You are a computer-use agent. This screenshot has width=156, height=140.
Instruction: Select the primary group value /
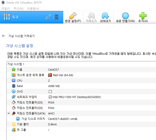tap(49, 130)
